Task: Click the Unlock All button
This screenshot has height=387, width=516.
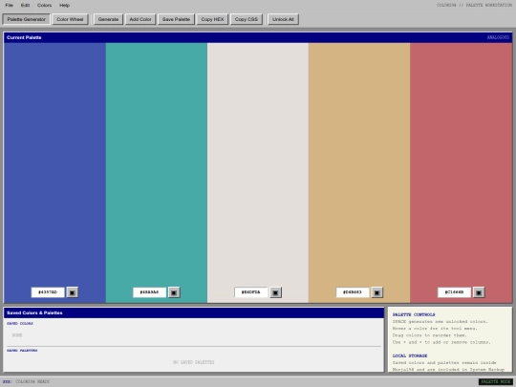Action: tap(283, 19)
